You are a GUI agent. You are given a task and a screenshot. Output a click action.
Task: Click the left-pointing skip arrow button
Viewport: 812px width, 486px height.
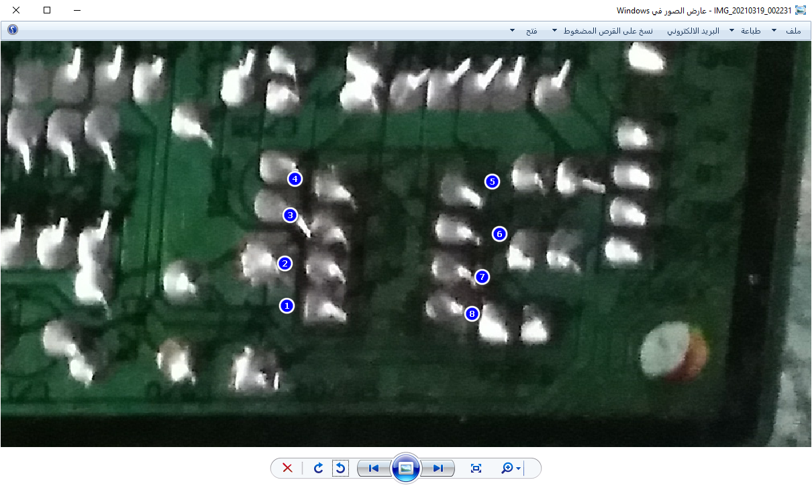[x=374, y=468]
